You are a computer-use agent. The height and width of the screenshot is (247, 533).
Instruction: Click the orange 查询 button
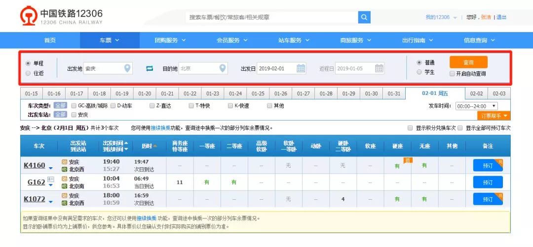coord(468,62)
